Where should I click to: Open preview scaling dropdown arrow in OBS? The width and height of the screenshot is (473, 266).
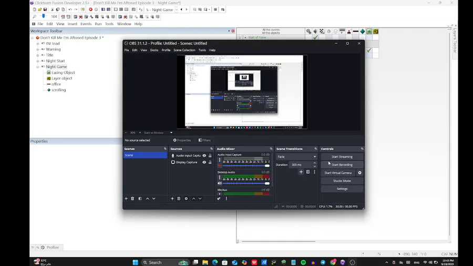pos(171,132)
